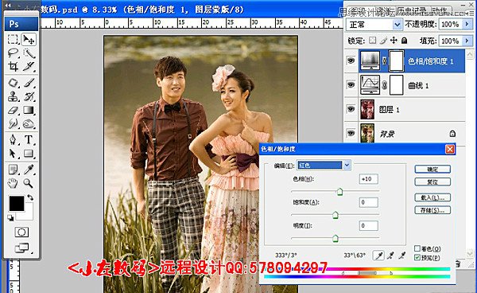477x293 pixels.
Task: Collapse the toolbox via double-arrow
Action: [x=8, y=6]
